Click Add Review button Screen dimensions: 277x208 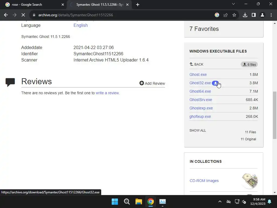click(x=152, y=83)
